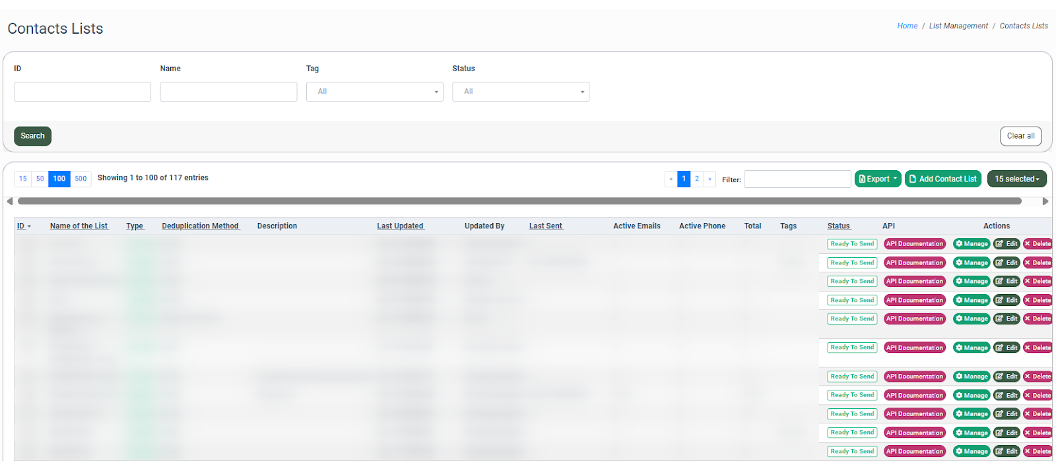
Task: Click Edit pencil button in second row
Action: [1006, 262]
